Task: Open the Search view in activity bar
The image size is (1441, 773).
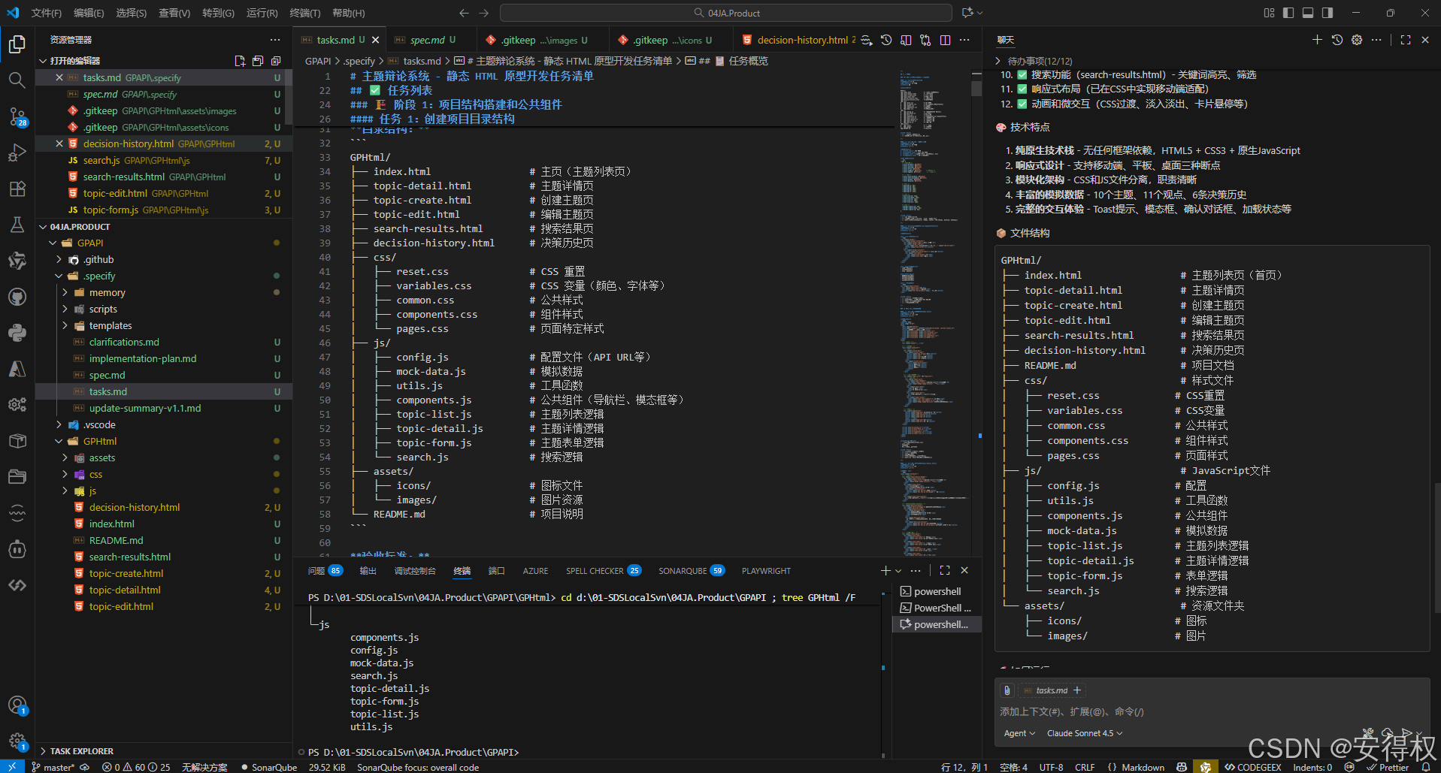Action: [x=17, y=80]
